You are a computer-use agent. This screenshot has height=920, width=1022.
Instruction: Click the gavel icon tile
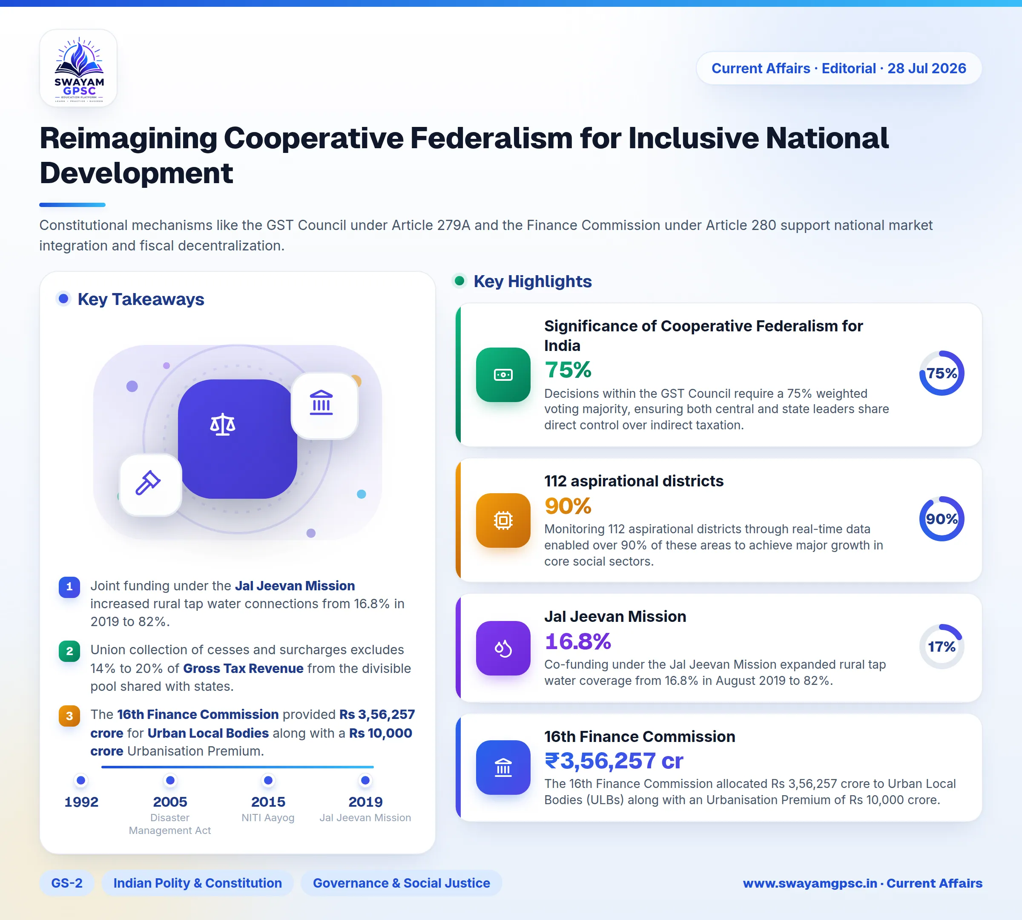150,485
